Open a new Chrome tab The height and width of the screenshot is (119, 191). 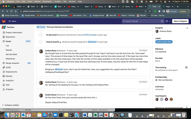(x=178, y=7)
